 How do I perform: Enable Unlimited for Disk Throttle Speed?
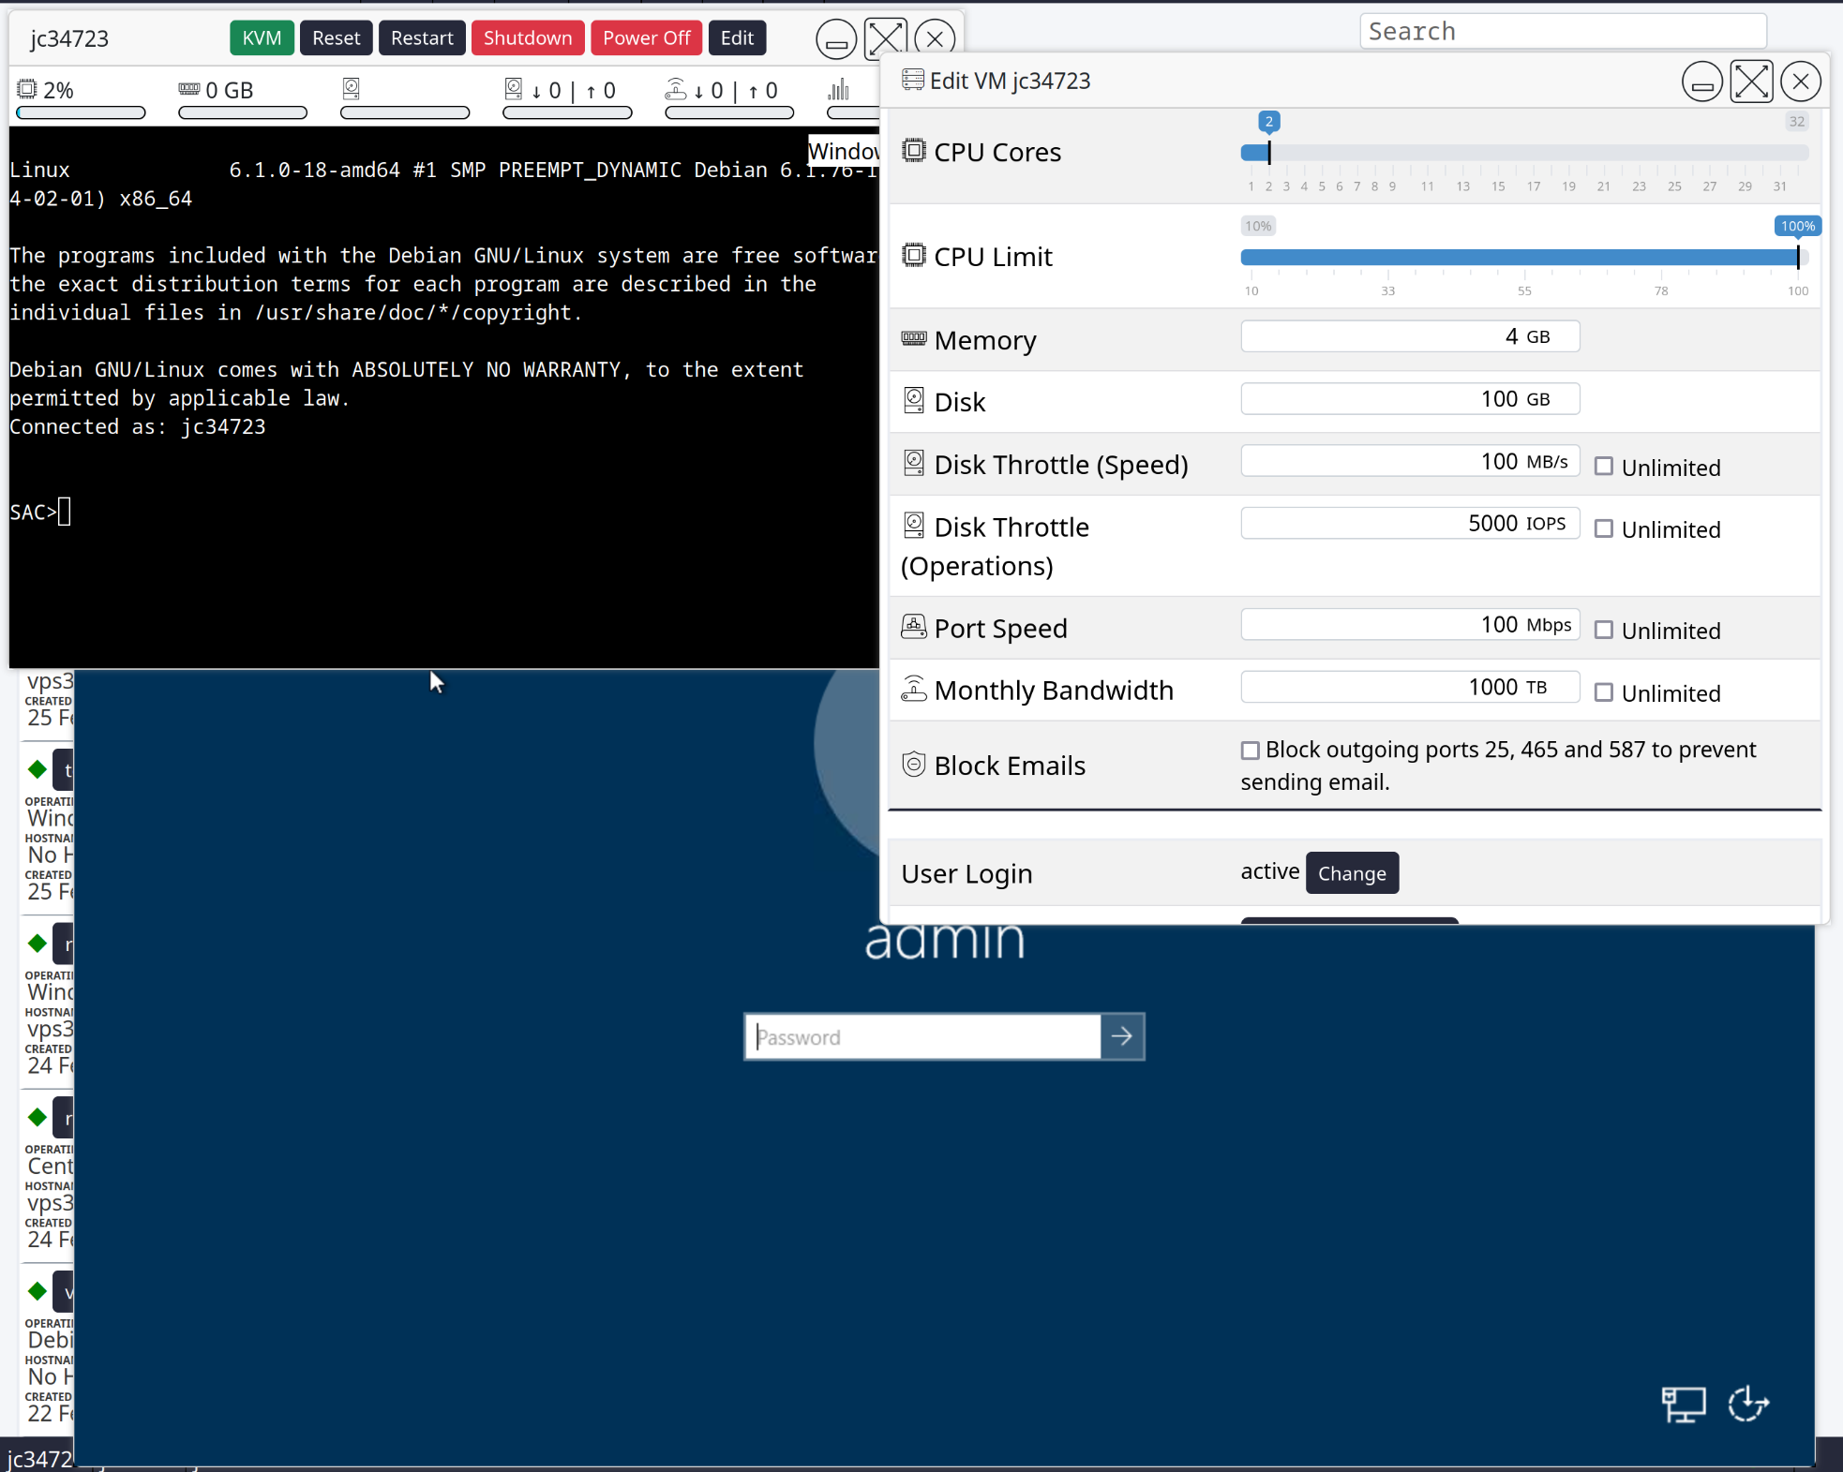1604,466
